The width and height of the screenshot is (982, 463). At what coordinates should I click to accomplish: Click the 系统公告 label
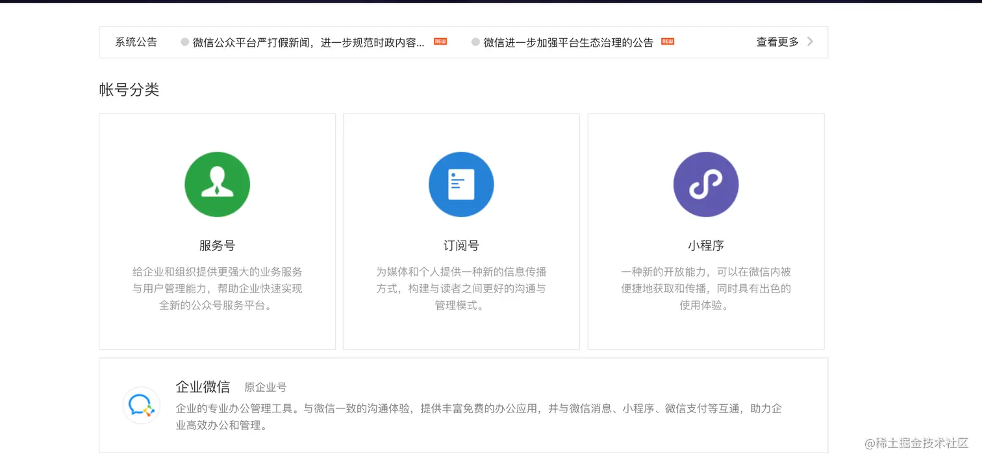tap(136, 42)
